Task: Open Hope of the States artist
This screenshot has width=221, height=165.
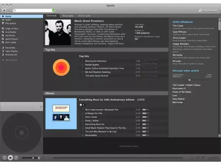Action: (182, 92)
